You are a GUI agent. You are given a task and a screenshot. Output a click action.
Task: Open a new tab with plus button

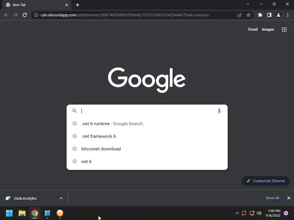(x=78, y=5)
